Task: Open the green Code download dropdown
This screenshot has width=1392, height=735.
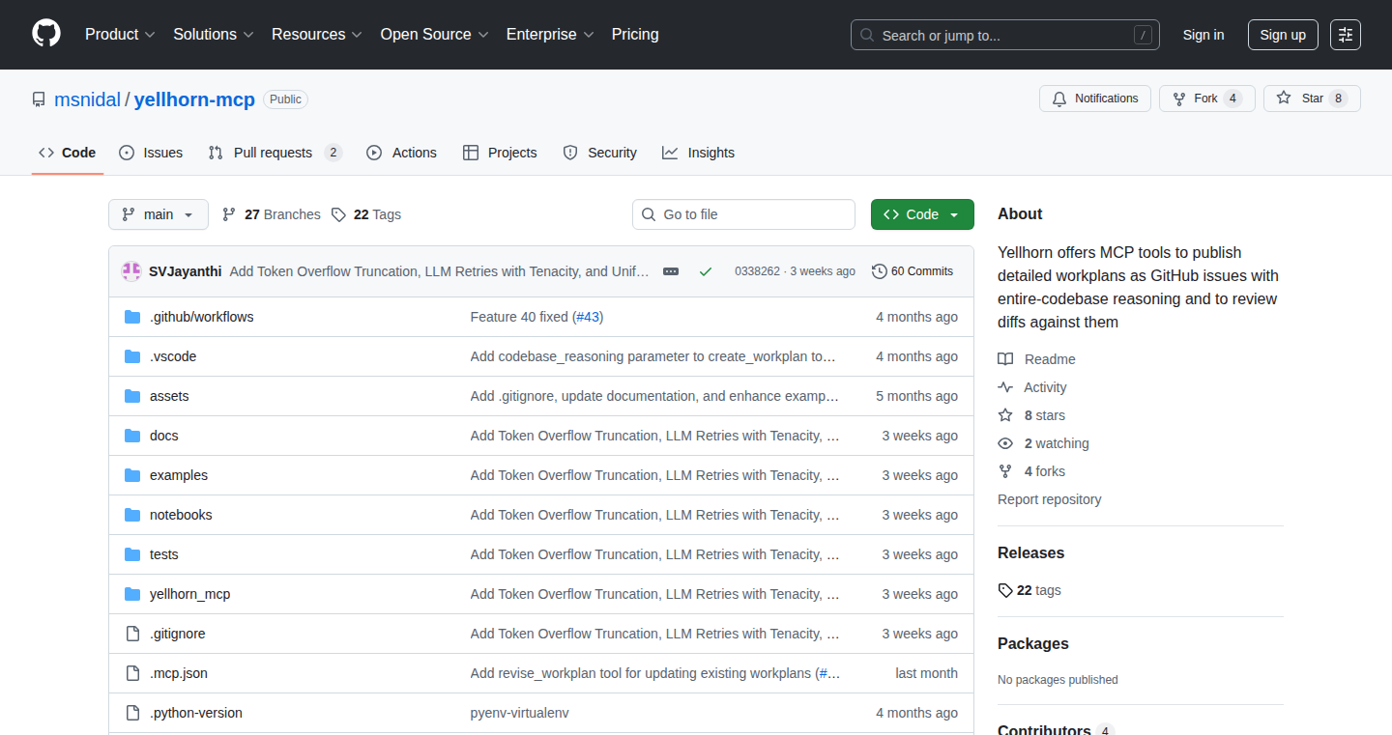Action: tap(922, 214)
